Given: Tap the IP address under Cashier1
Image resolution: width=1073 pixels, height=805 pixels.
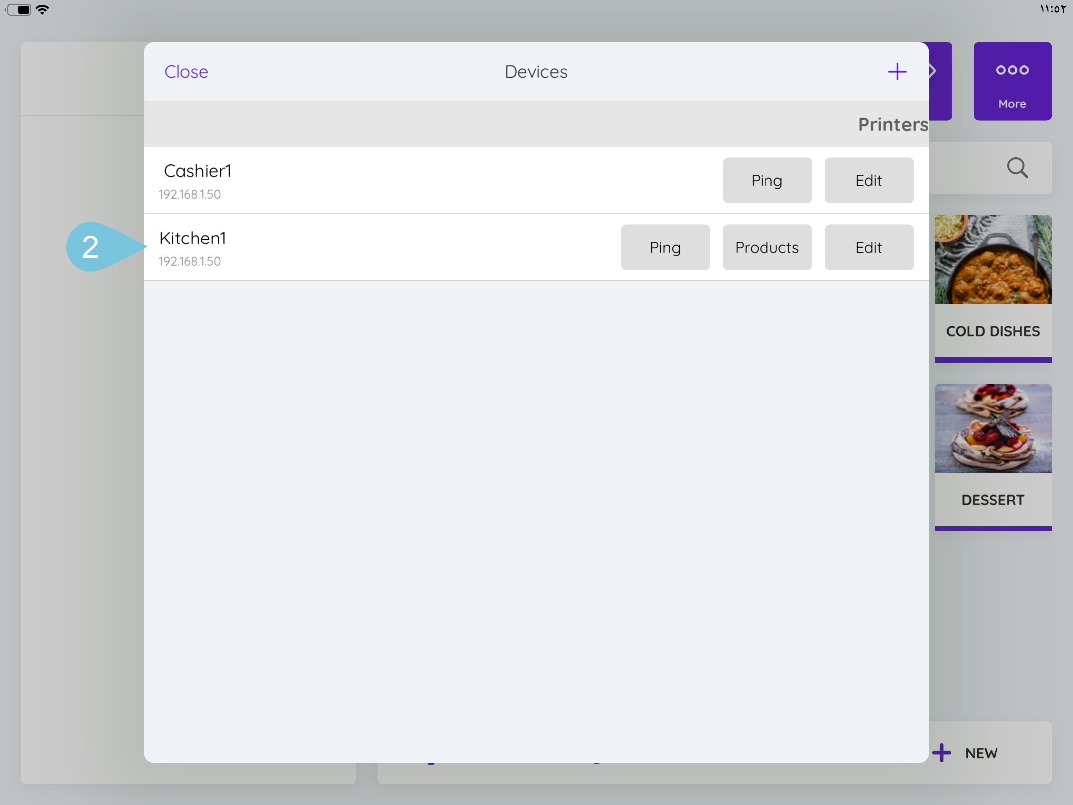Looking at the screenshot, I should [190, 194].
